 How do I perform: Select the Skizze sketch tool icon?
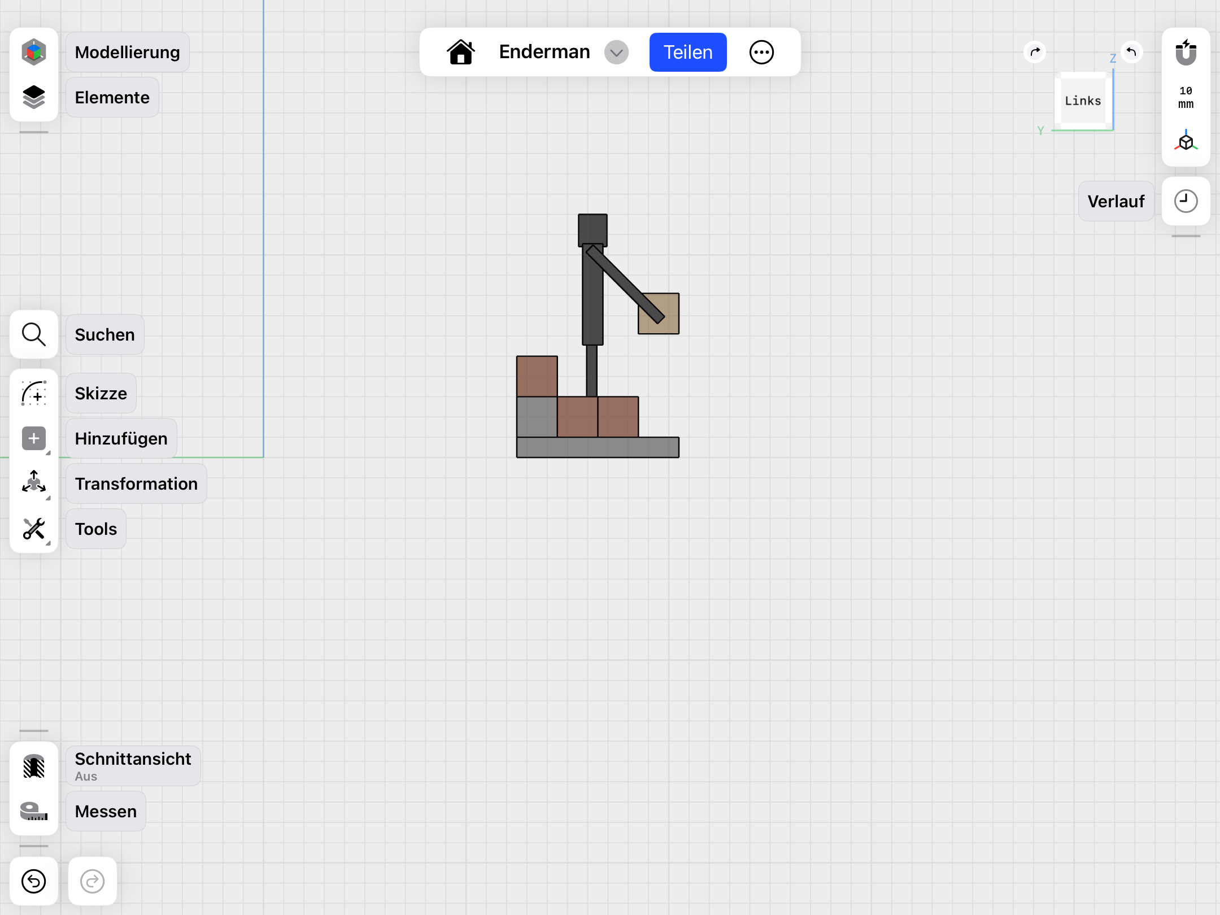tap(34, 393)
